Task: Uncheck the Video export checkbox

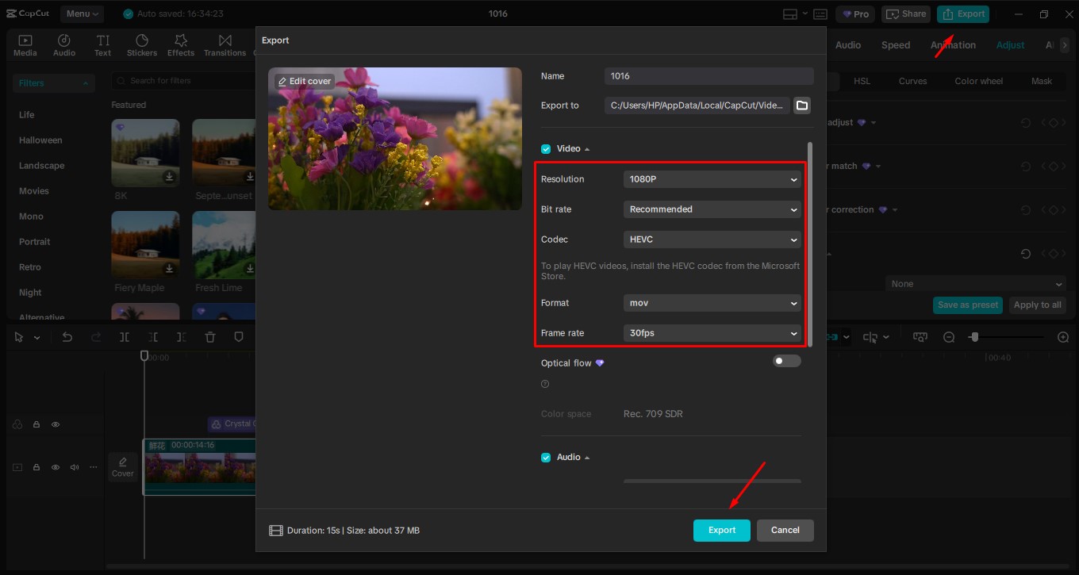Action: tap(546, 148)
